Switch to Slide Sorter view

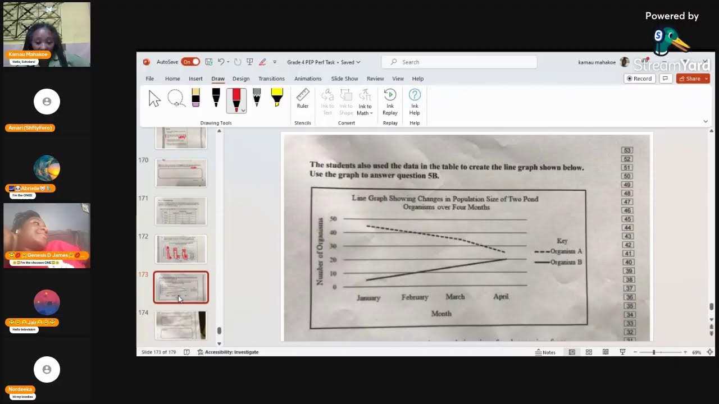[589, 352]
